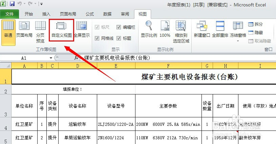Activate 全屏显示 full screen view
This screenshot has height=144, width=276.
[x=82, y=29]
